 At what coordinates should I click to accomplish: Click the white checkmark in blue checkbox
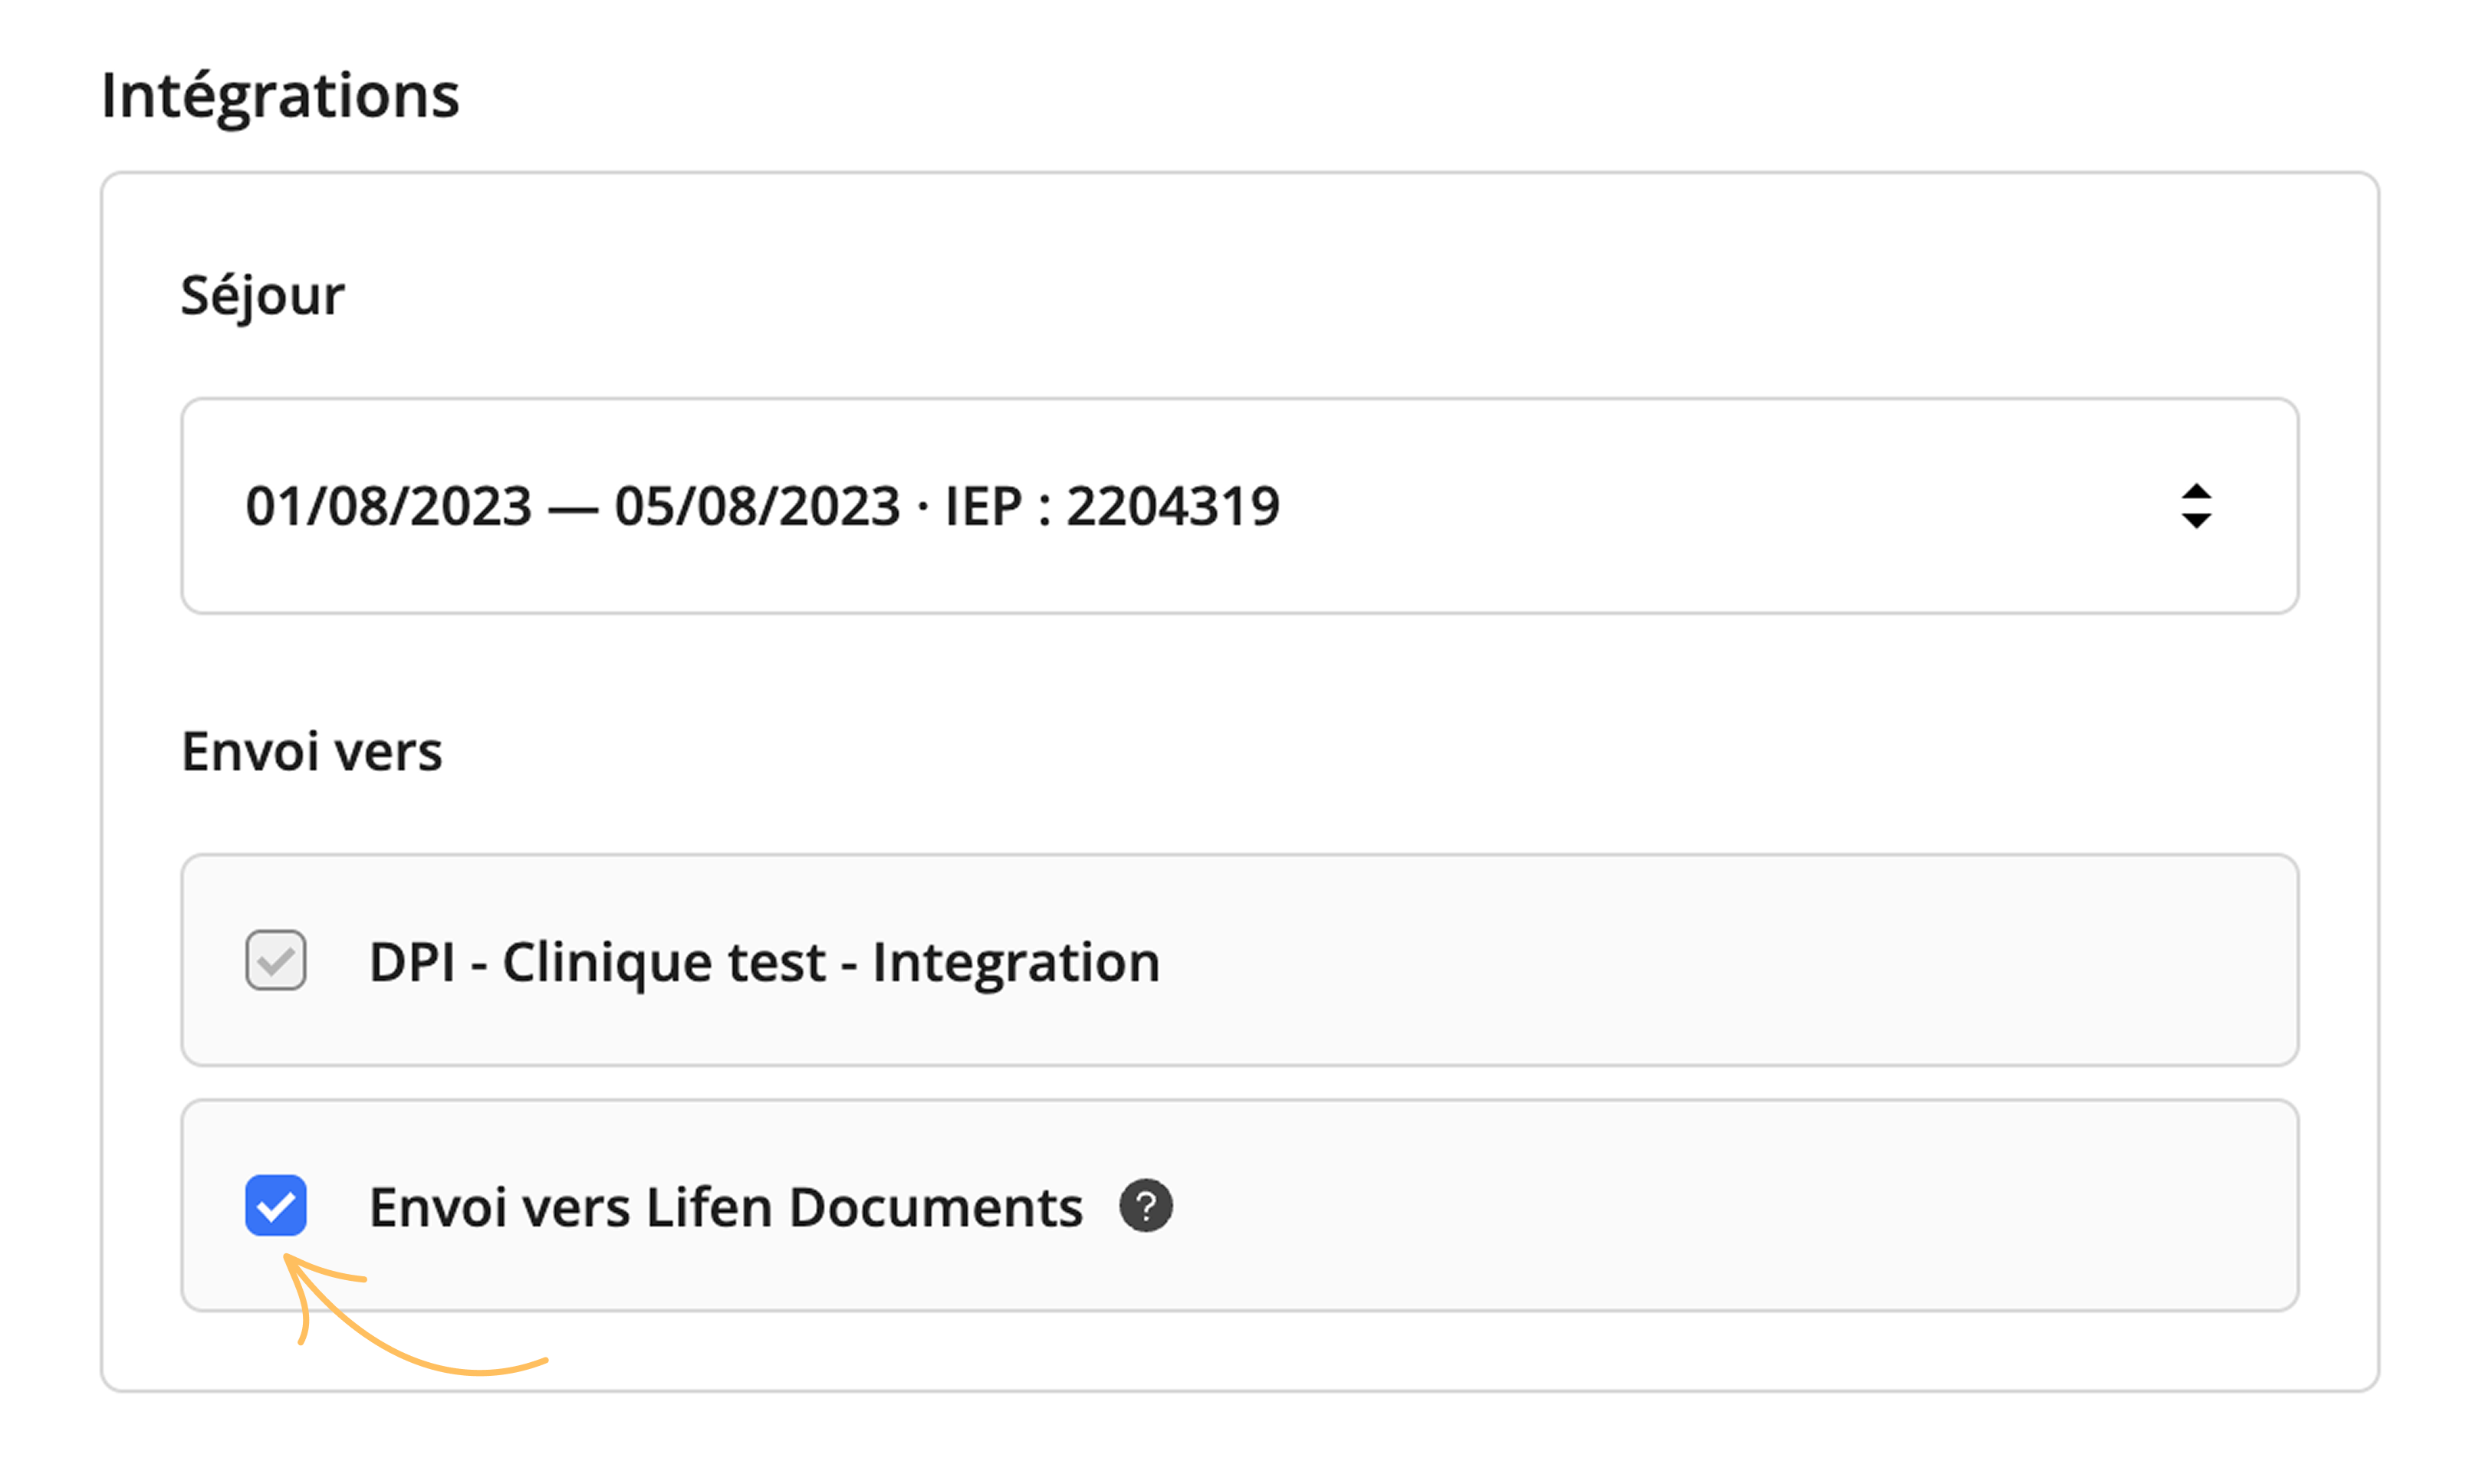pos(276,1208)
